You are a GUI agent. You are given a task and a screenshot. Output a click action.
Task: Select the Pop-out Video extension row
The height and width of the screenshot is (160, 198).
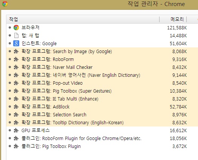[102, 83]
